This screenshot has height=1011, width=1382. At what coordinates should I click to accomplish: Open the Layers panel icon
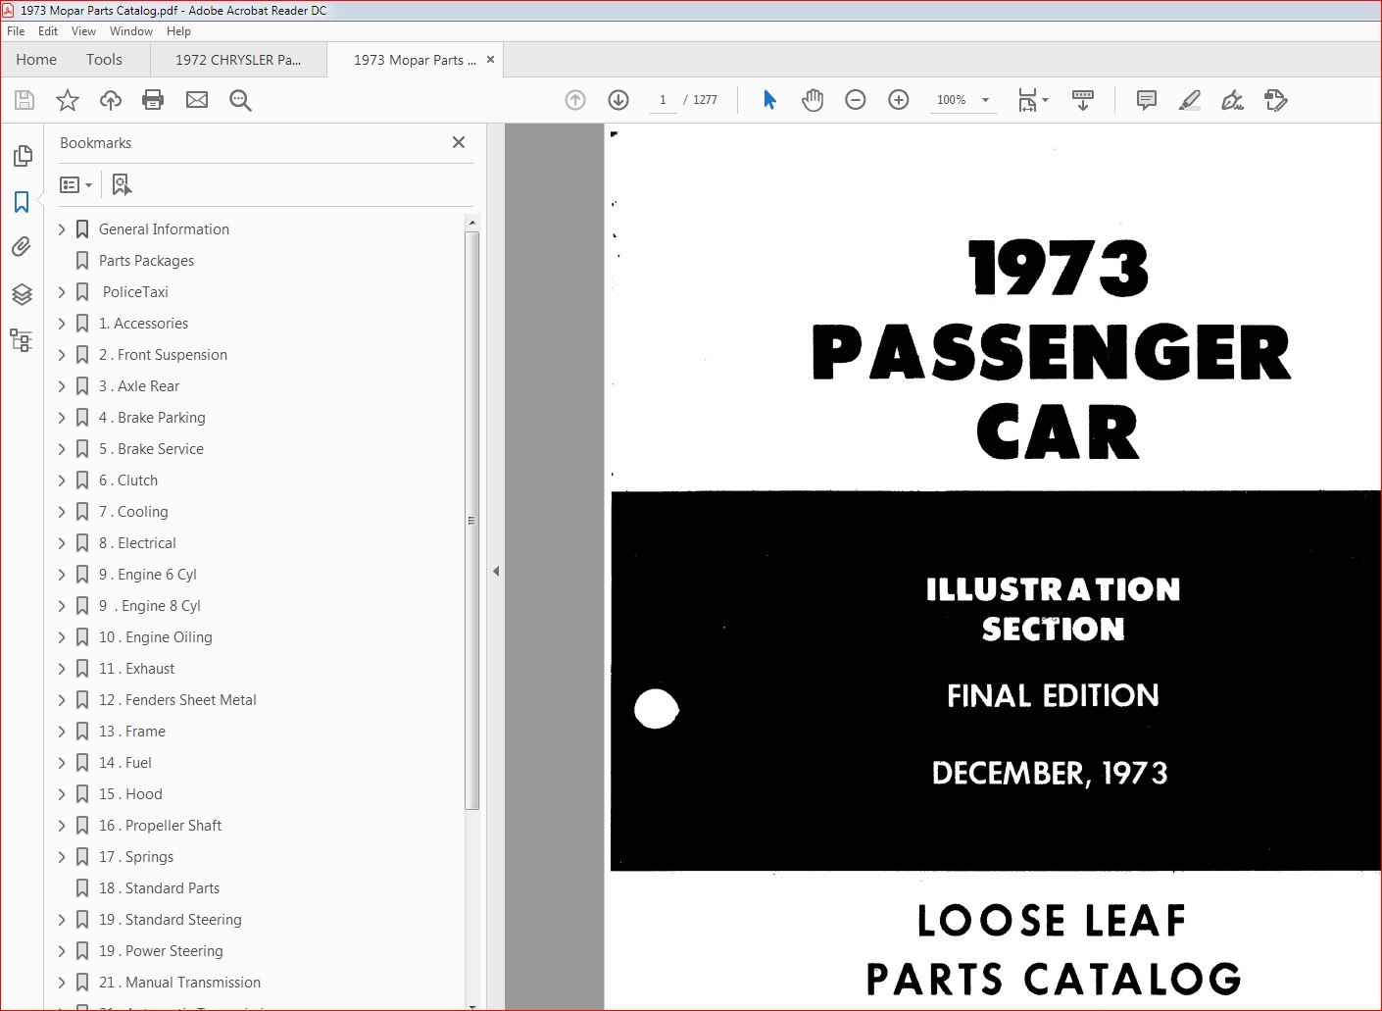click(x=22, y=294)
